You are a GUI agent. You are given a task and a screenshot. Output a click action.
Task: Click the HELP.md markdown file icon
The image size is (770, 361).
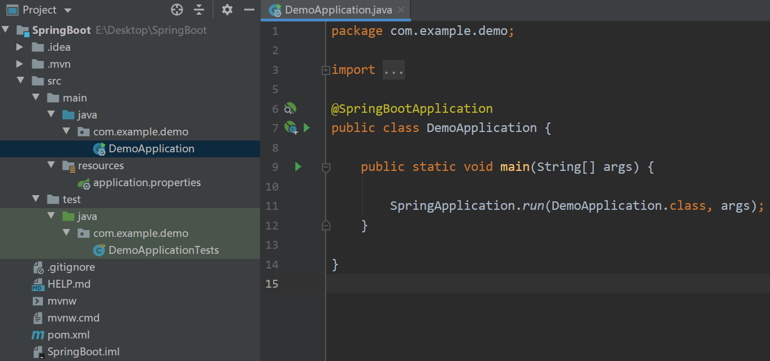click(x=38, y=284)
